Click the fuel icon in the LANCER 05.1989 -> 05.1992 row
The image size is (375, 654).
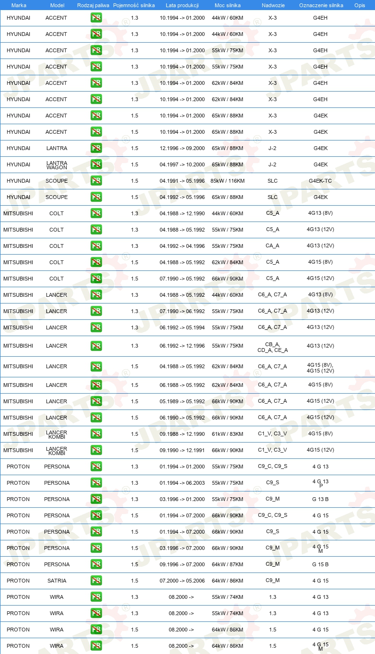(96, 401)
